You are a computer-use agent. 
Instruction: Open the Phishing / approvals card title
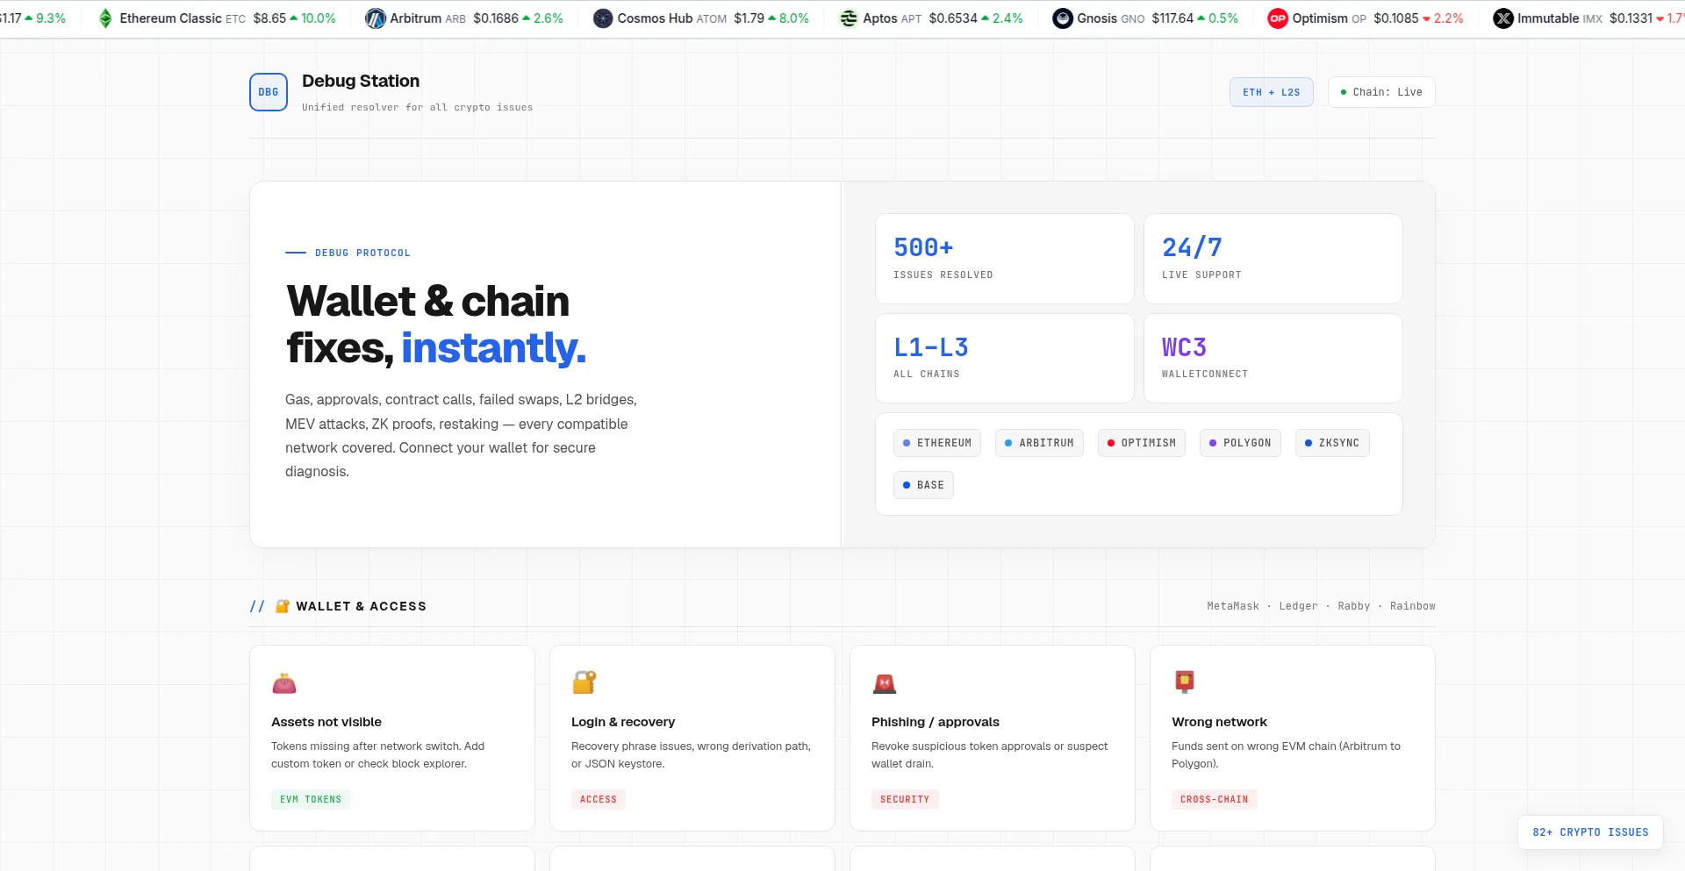(x=936, y=722)
